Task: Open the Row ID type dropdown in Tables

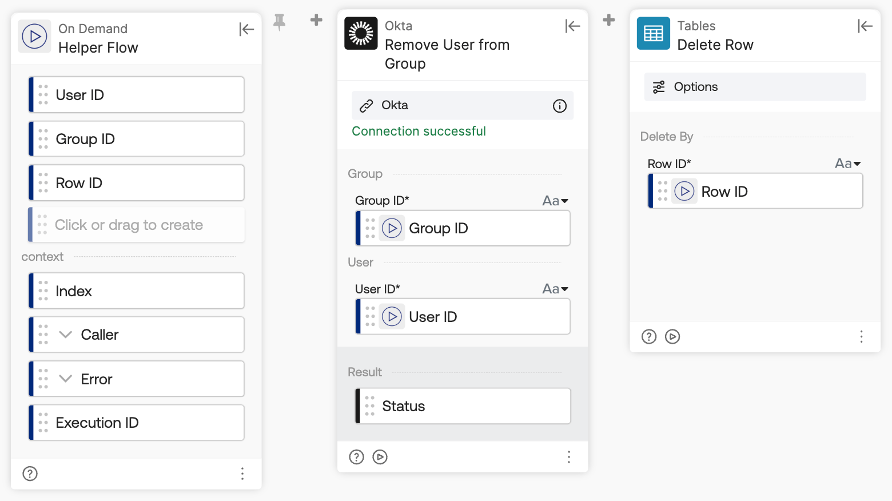Action: click(x=848, y=164)
